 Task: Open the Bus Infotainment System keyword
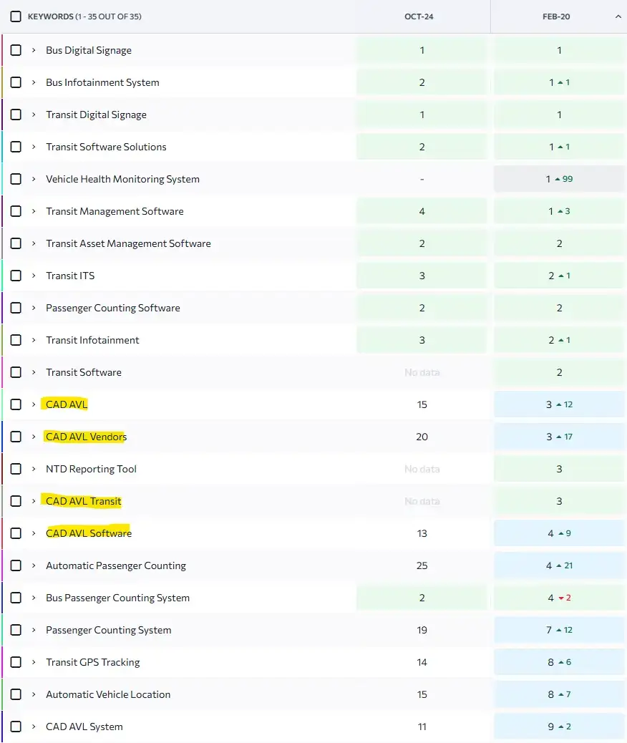(102, 82)
